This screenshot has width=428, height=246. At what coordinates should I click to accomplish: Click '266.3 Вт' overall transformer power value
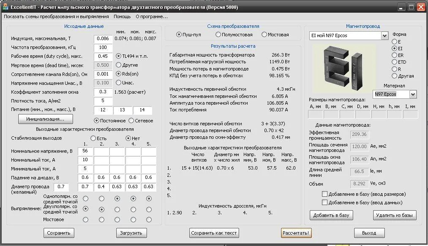281,55
